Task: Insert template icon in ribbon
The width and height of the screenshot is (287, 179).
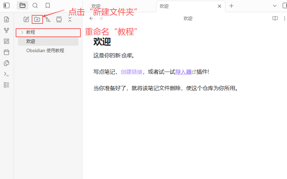Action: pos(6,63)
